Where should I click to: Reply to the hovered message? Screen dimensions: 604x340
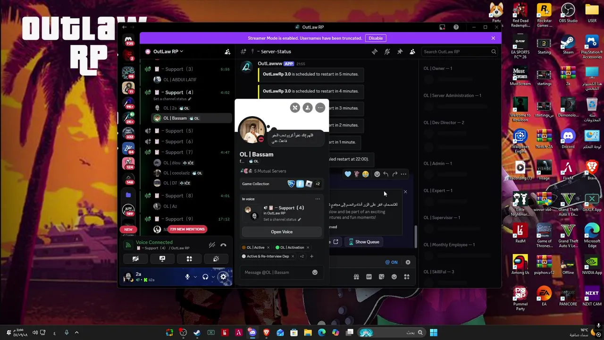coord(386,174)
